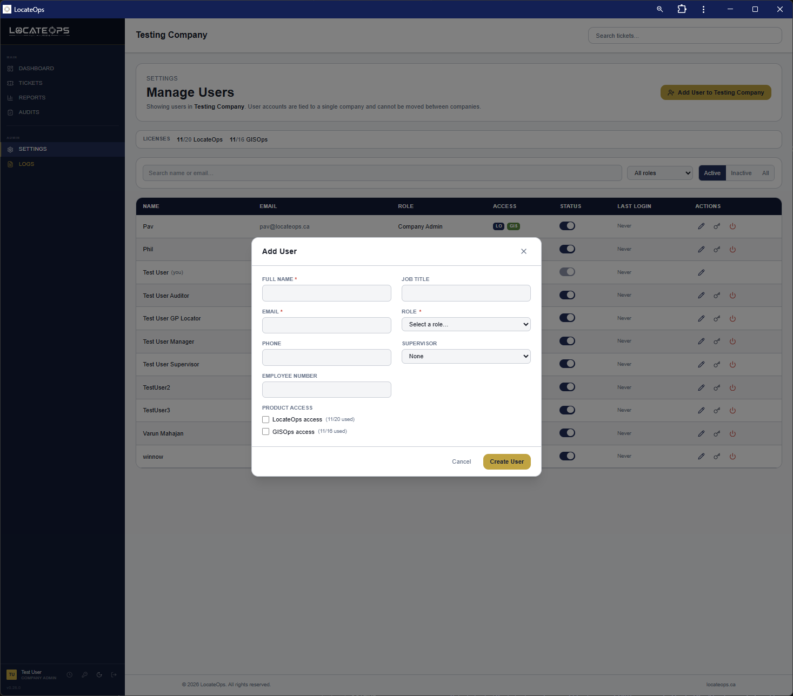Image resolution: width=793 pixels, height=696 pixels.
Task: Click the edit pencil icon in Phil's row
Action: tap(701, 250)
